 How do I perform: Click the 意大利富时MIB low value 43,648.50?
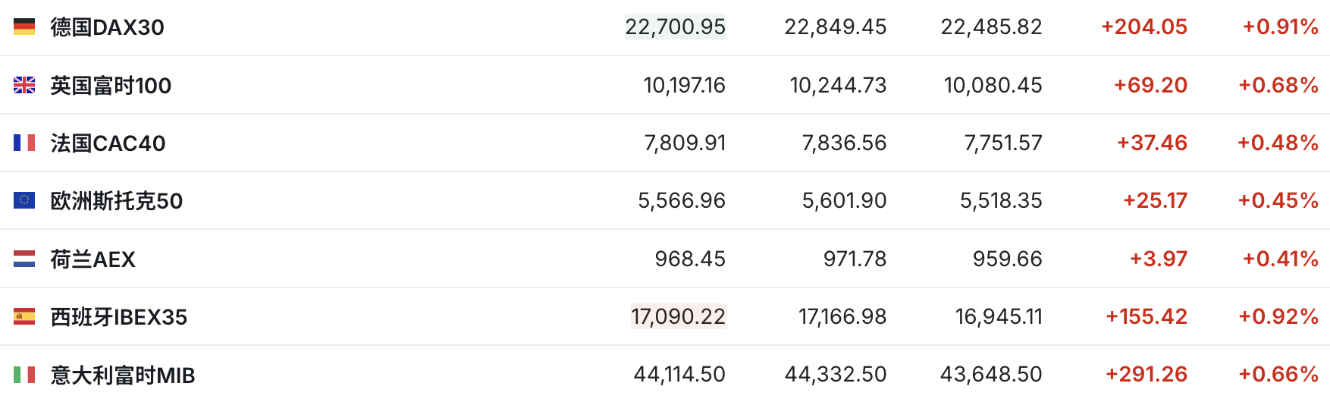click(991, 375)
